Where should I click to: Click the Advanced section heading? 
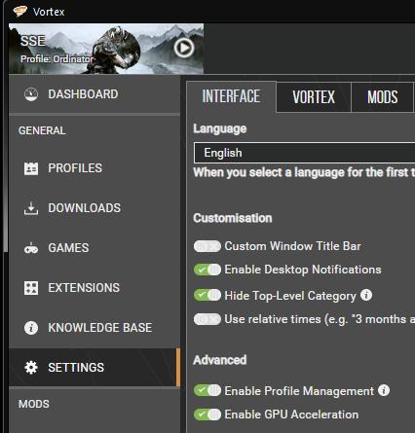[220, 360]
